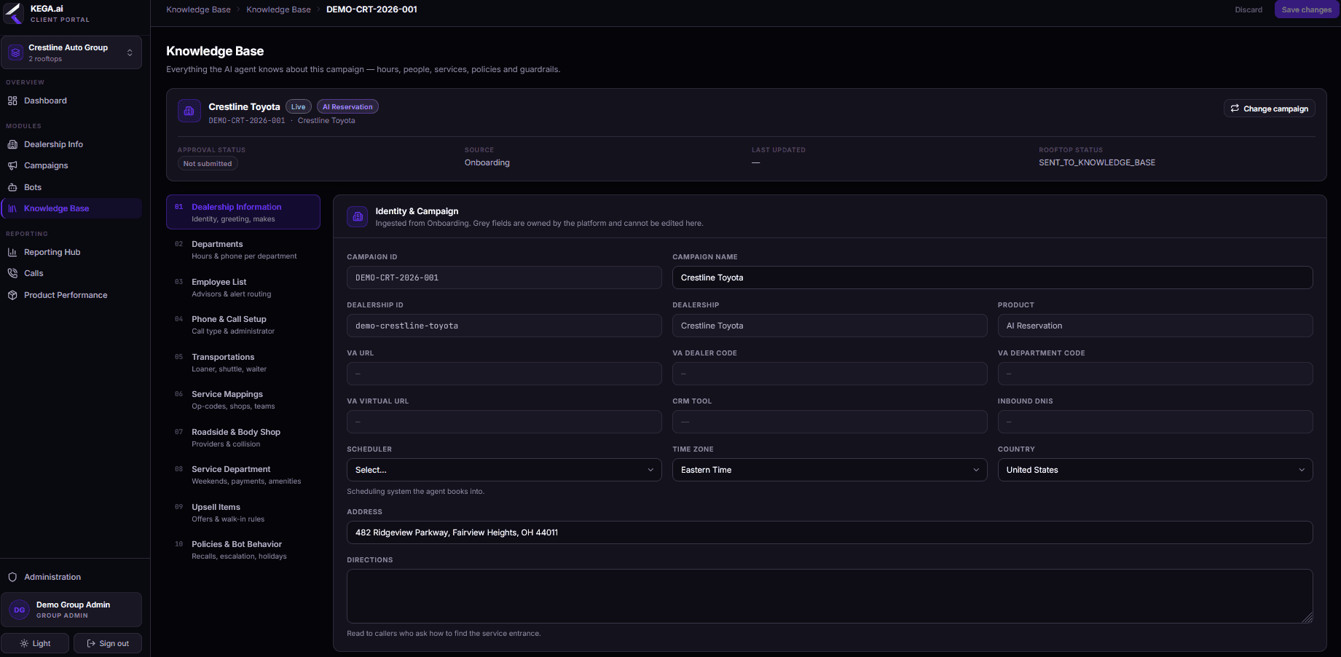1341x657 pixels.
Task: Click first Knowledge Base breadcrumb link
Action: point(198,9)
